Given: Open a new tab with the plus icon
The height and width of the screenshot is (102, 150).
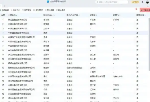Looking at the screenshot, I should [4, 6].
